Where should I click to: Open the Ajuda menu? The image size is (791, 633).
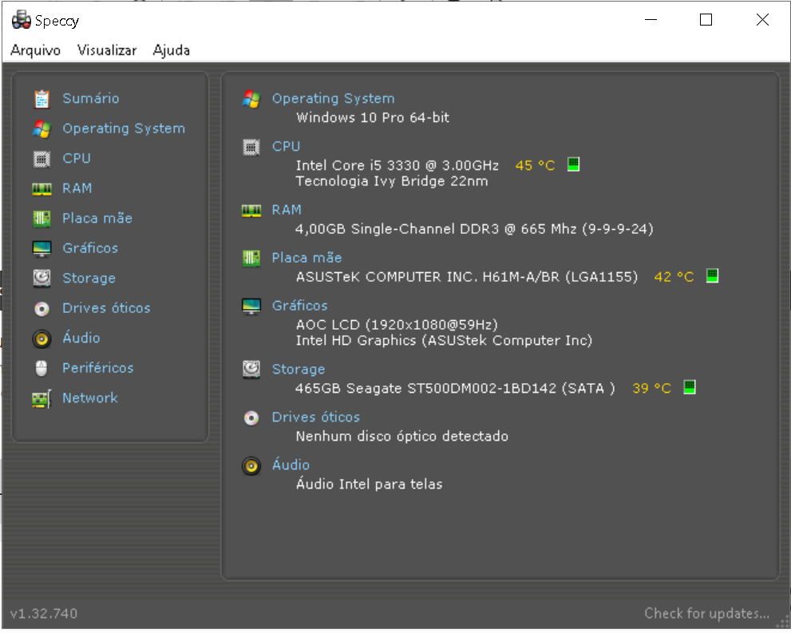(x=172, y=50)
